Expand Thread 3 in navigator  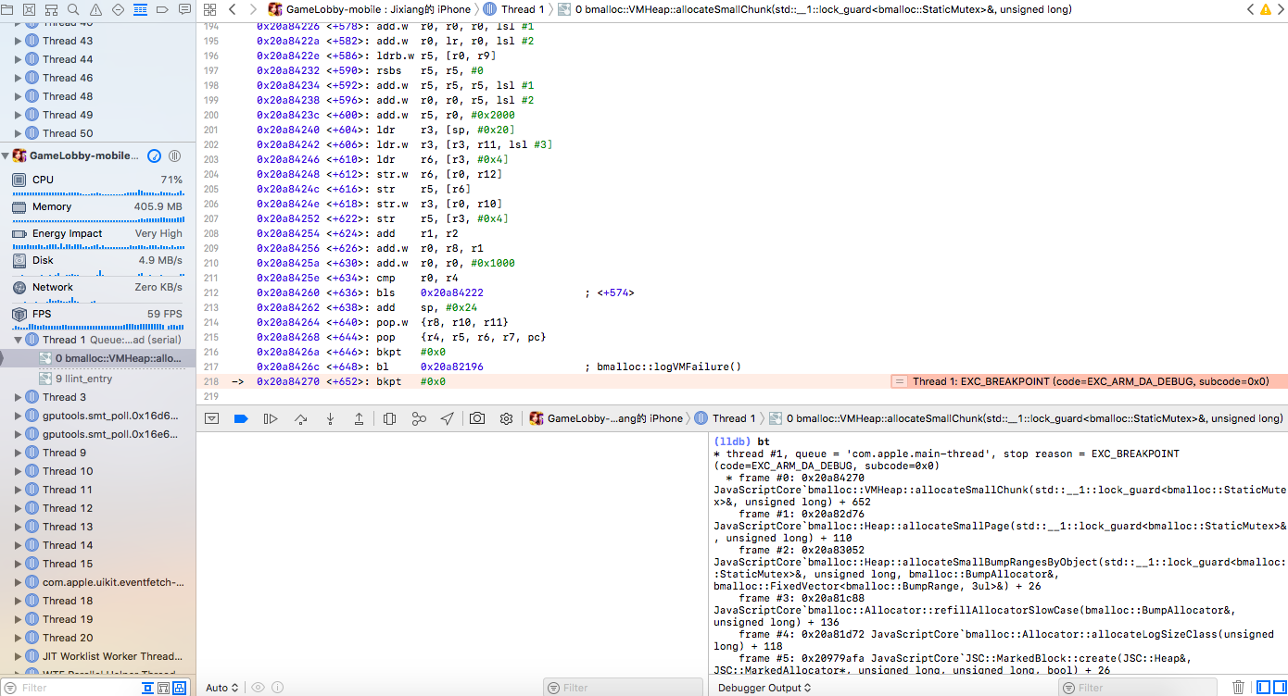(18, 397)
